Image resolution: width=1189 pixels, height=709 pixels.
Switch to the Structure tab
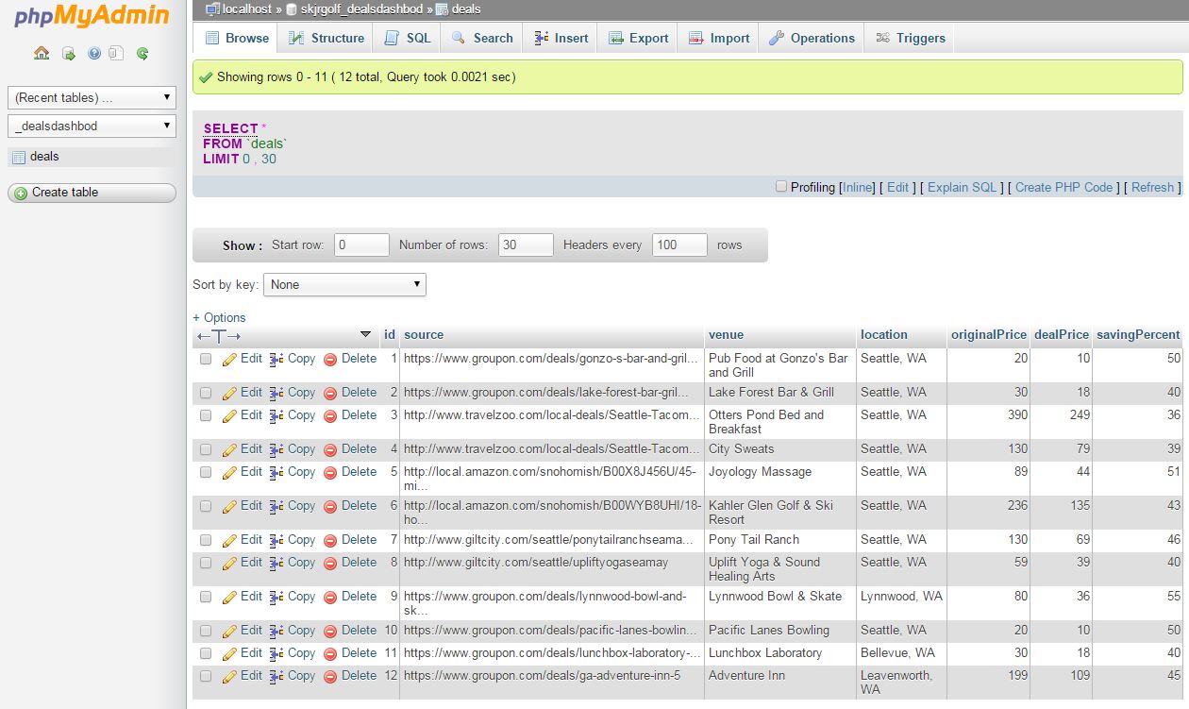[326, 38]
